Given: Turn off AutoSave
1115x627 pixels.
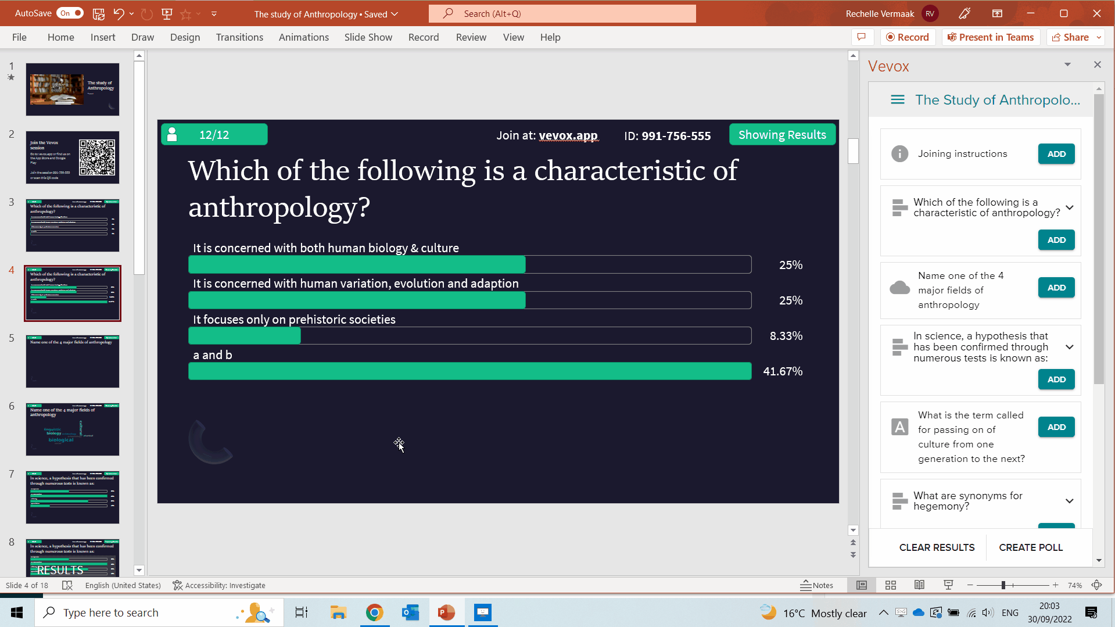Looking at the screenshot, I should pos(70,12).
